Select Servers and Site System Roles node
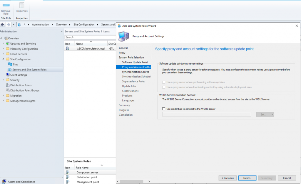The width and height of the screenshot is (301, 184). (29, 70)
